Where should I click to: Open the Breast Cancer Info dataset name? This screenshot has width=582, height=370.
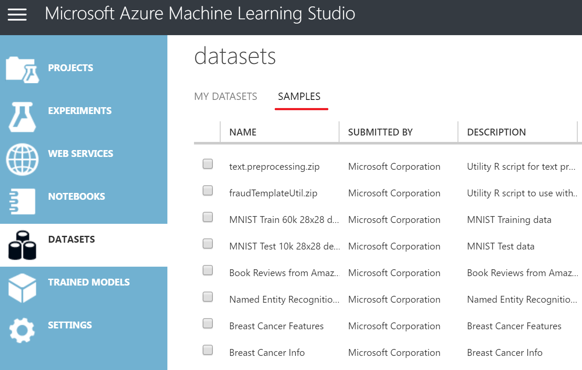pos(267,353)
